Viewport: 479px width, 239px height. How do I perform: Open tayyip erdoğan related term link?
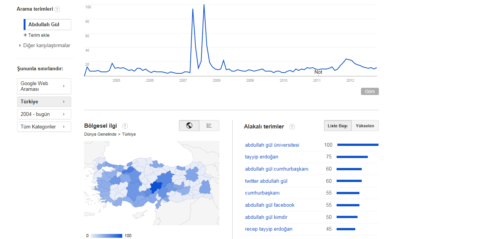click(x=262, y=157)
